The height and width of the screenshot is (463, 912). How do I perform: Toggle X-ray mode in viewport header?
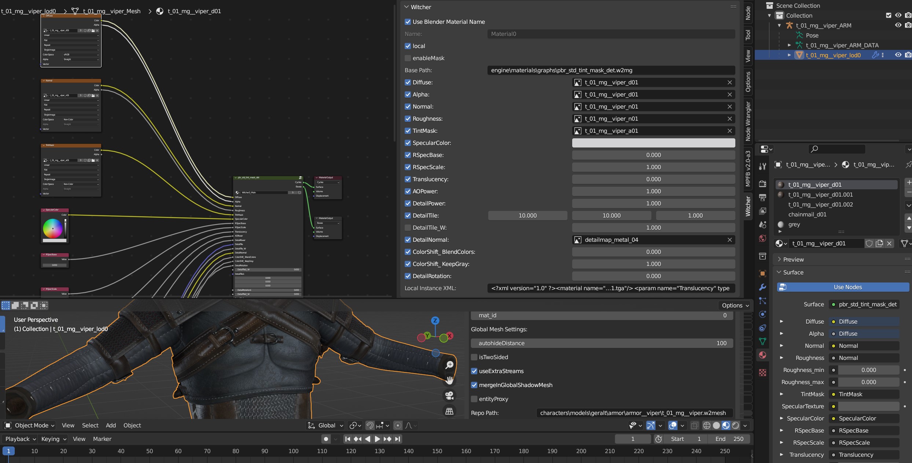694,425
